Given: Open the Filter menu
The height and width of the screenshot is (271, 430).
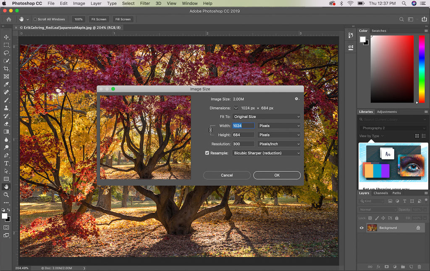Looking at the screenshot, I should pos(145,3).
